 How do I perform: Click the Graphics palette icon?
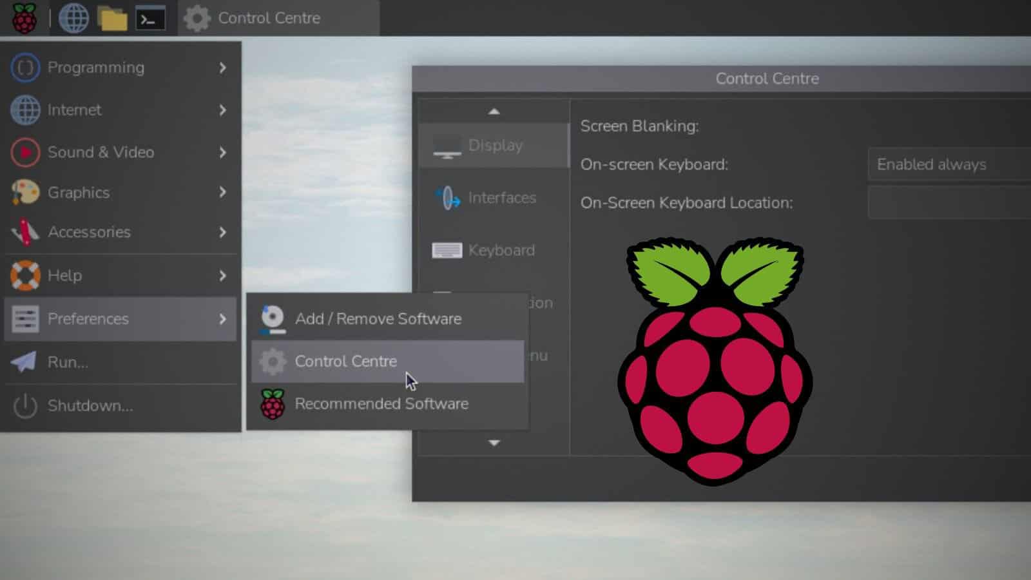point(25,192)
